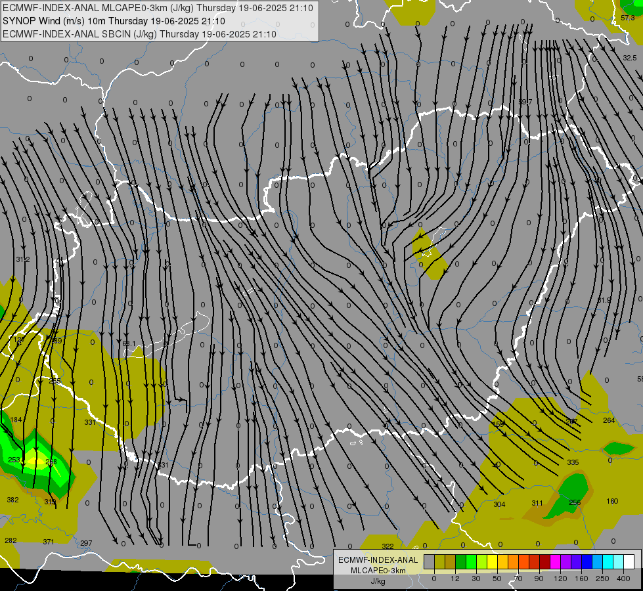This screenshot has width=643, height=591.
Task: Click the 331 value on the map
Action: click(x=90, y=422)
